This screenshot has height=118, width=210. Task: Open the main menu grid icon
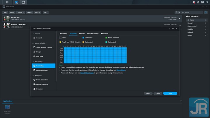pos(7,2)
